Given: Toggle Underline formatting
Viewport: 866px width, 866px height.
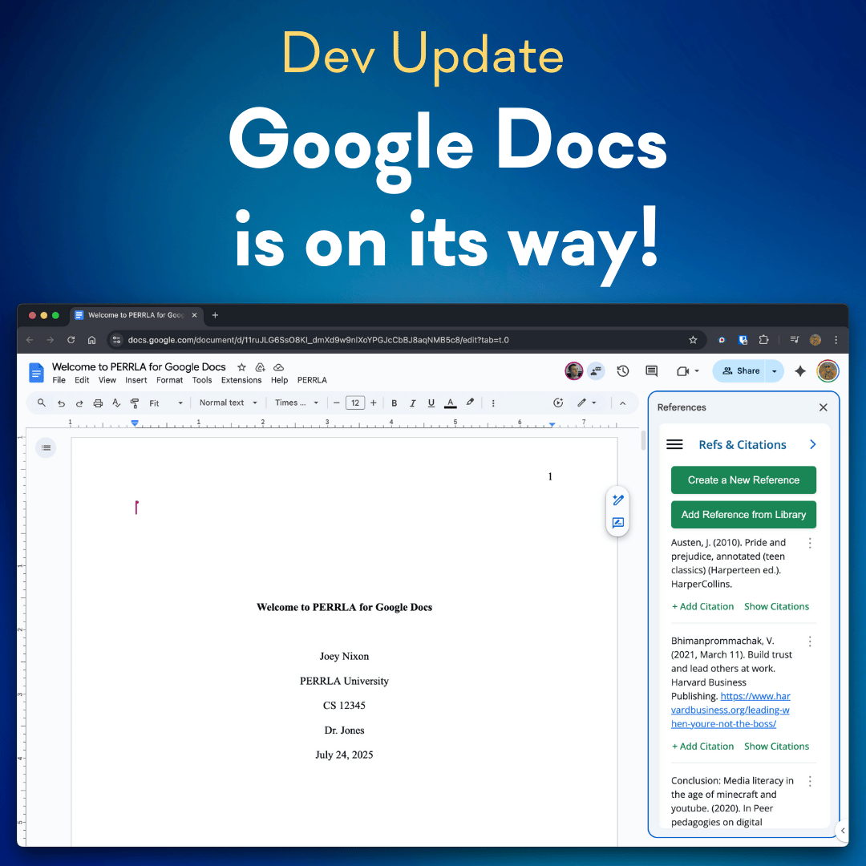Looking at the screenshot, I should [431, 403].
